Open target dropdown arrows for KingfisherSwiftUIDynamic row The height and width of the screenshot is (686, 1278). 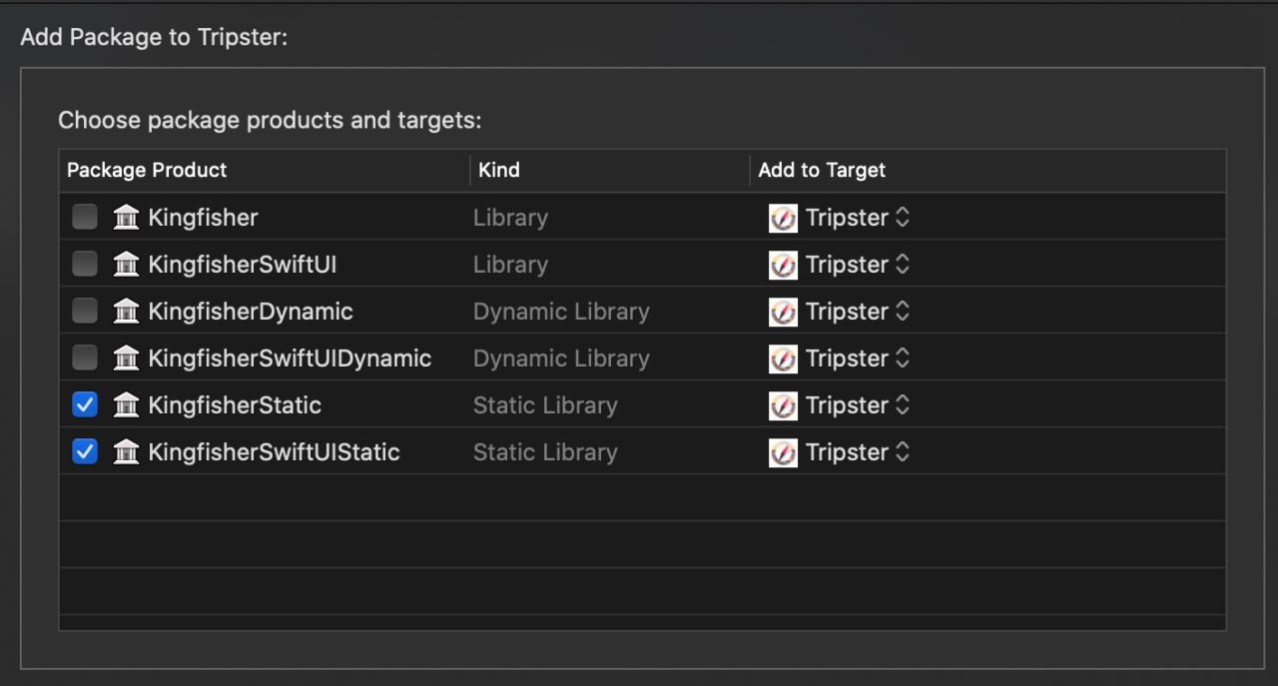[903, 358]
